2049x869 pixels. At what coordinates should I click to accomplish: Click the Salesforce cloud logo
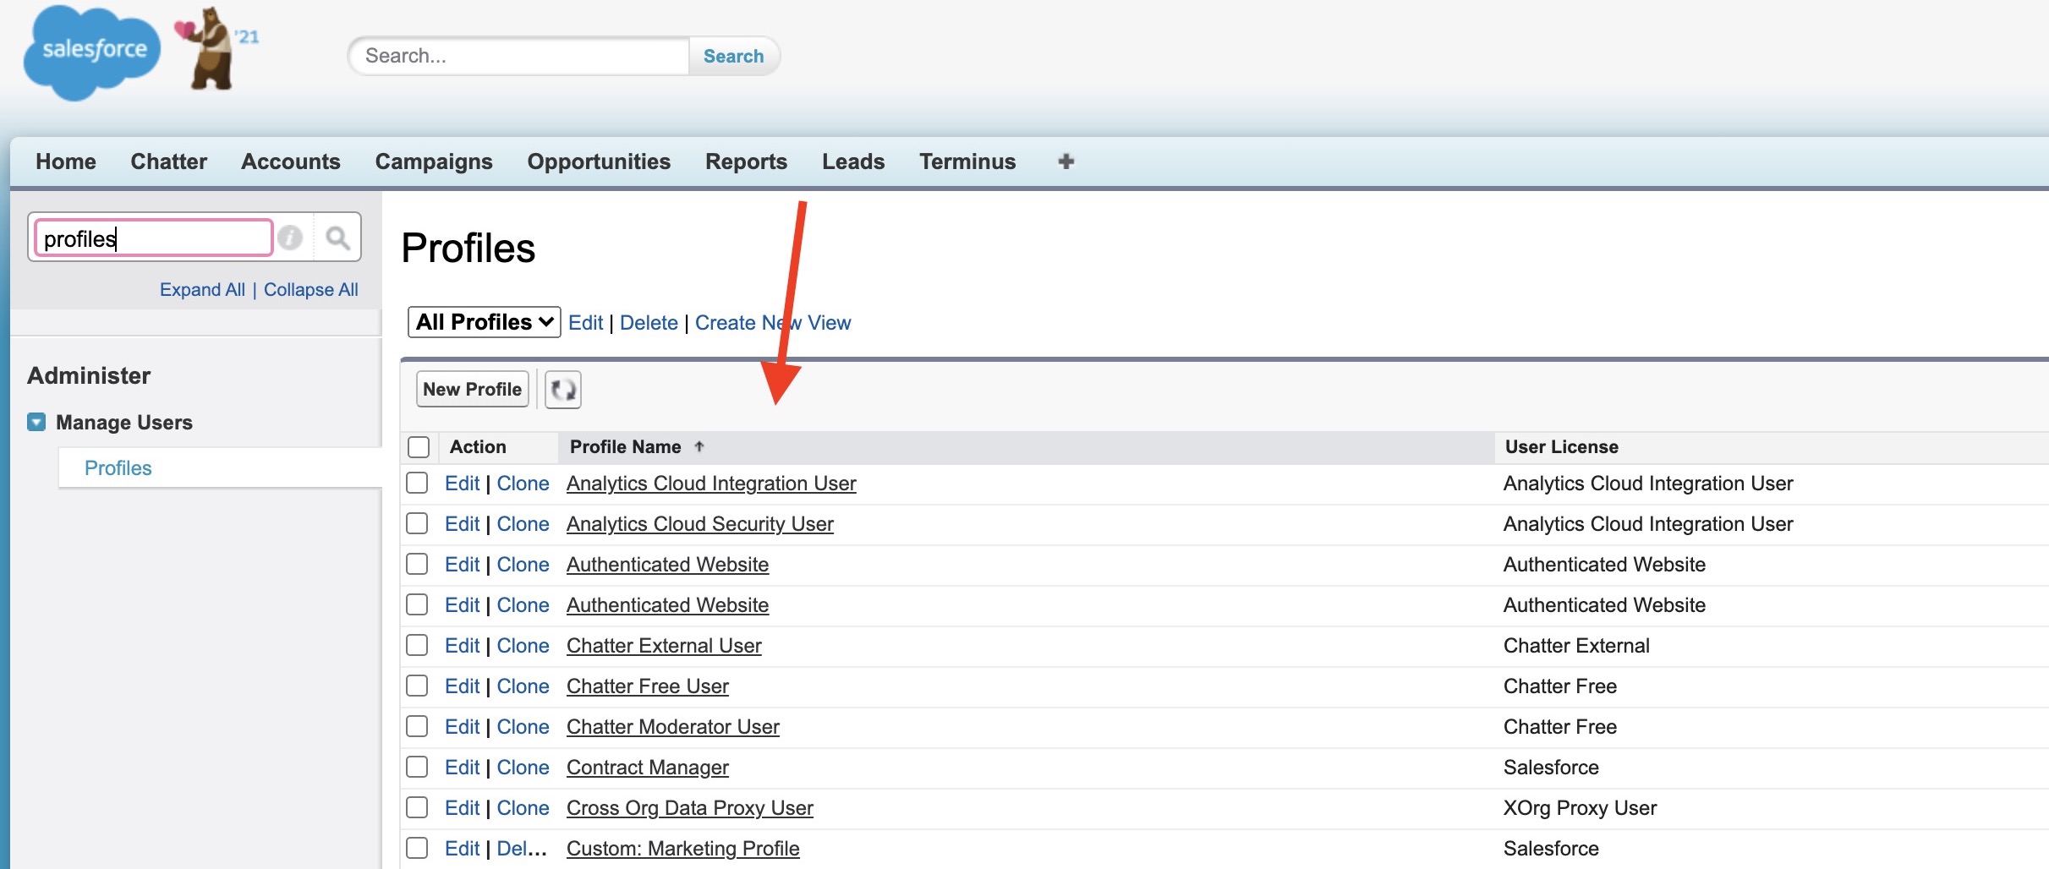pos(92,52)
